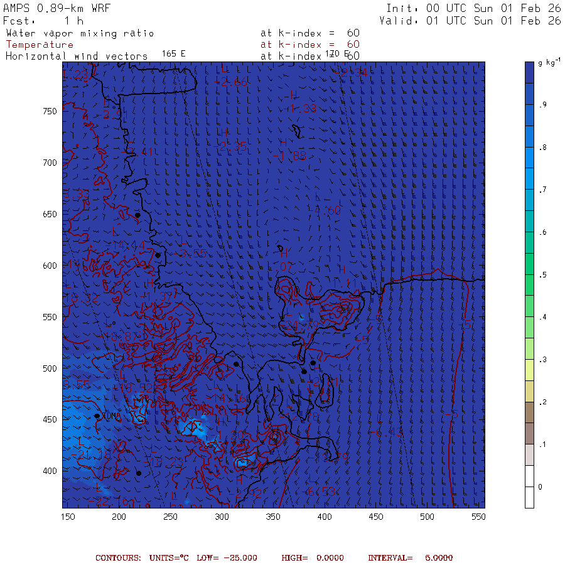The width and height of the screenshot is (565, 565).
Task: Click the '350' x-axis tick label
Action: click(x=273, y=517)
